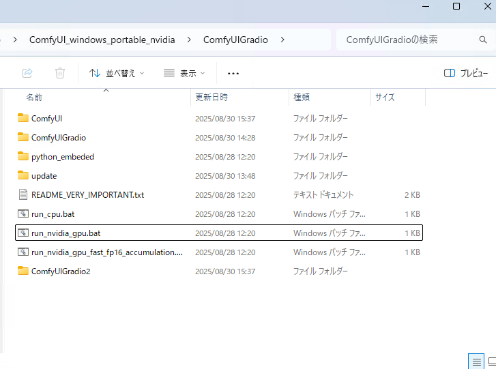Click date 2025/08/30 13:48 of update
Image resolution: width=496 pixels, height=369 pixels.
tap(225, 176)
